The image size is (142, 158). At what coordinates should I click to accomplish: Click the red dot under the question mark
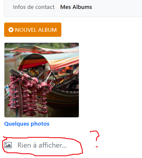[x=96, y=147]
